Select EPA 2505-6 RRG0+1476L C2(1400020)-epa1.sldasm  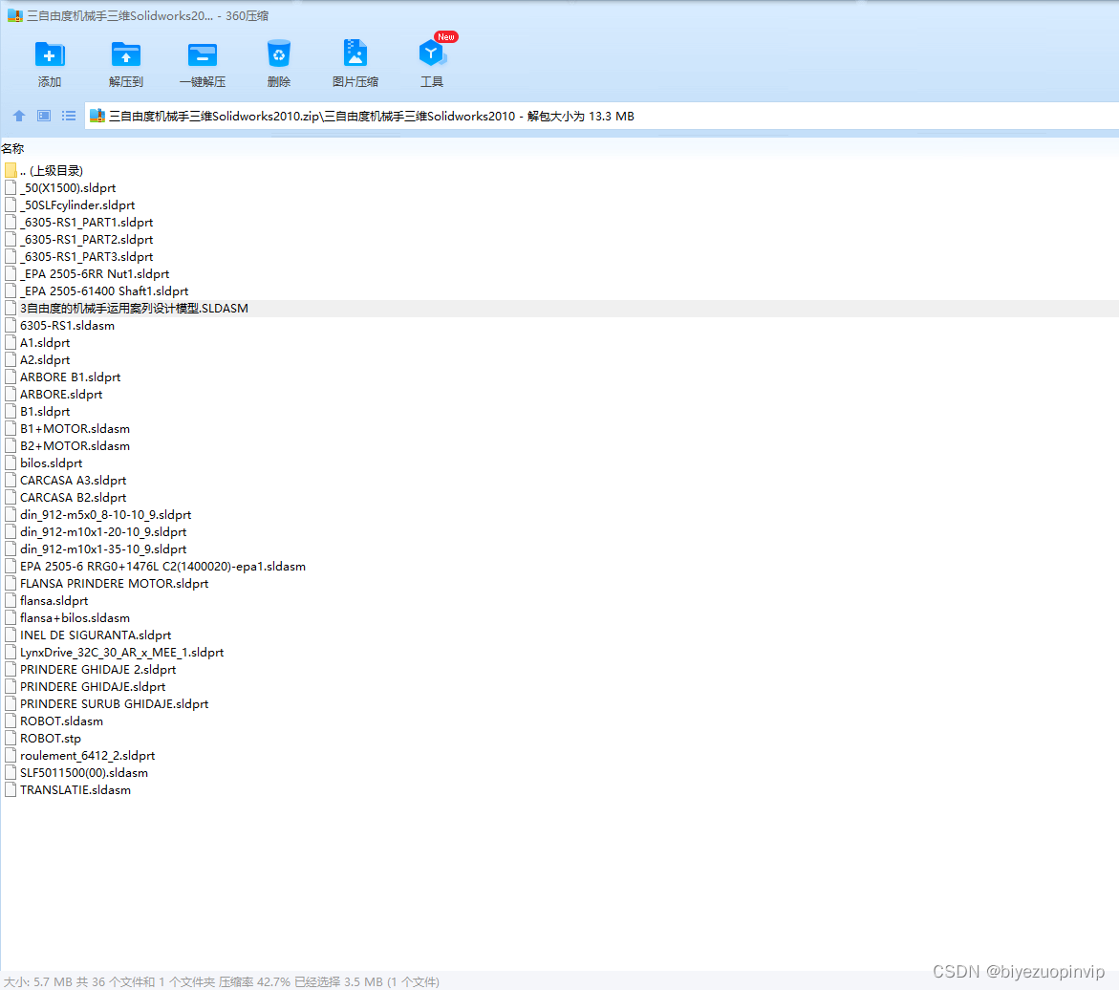point(162,567)
